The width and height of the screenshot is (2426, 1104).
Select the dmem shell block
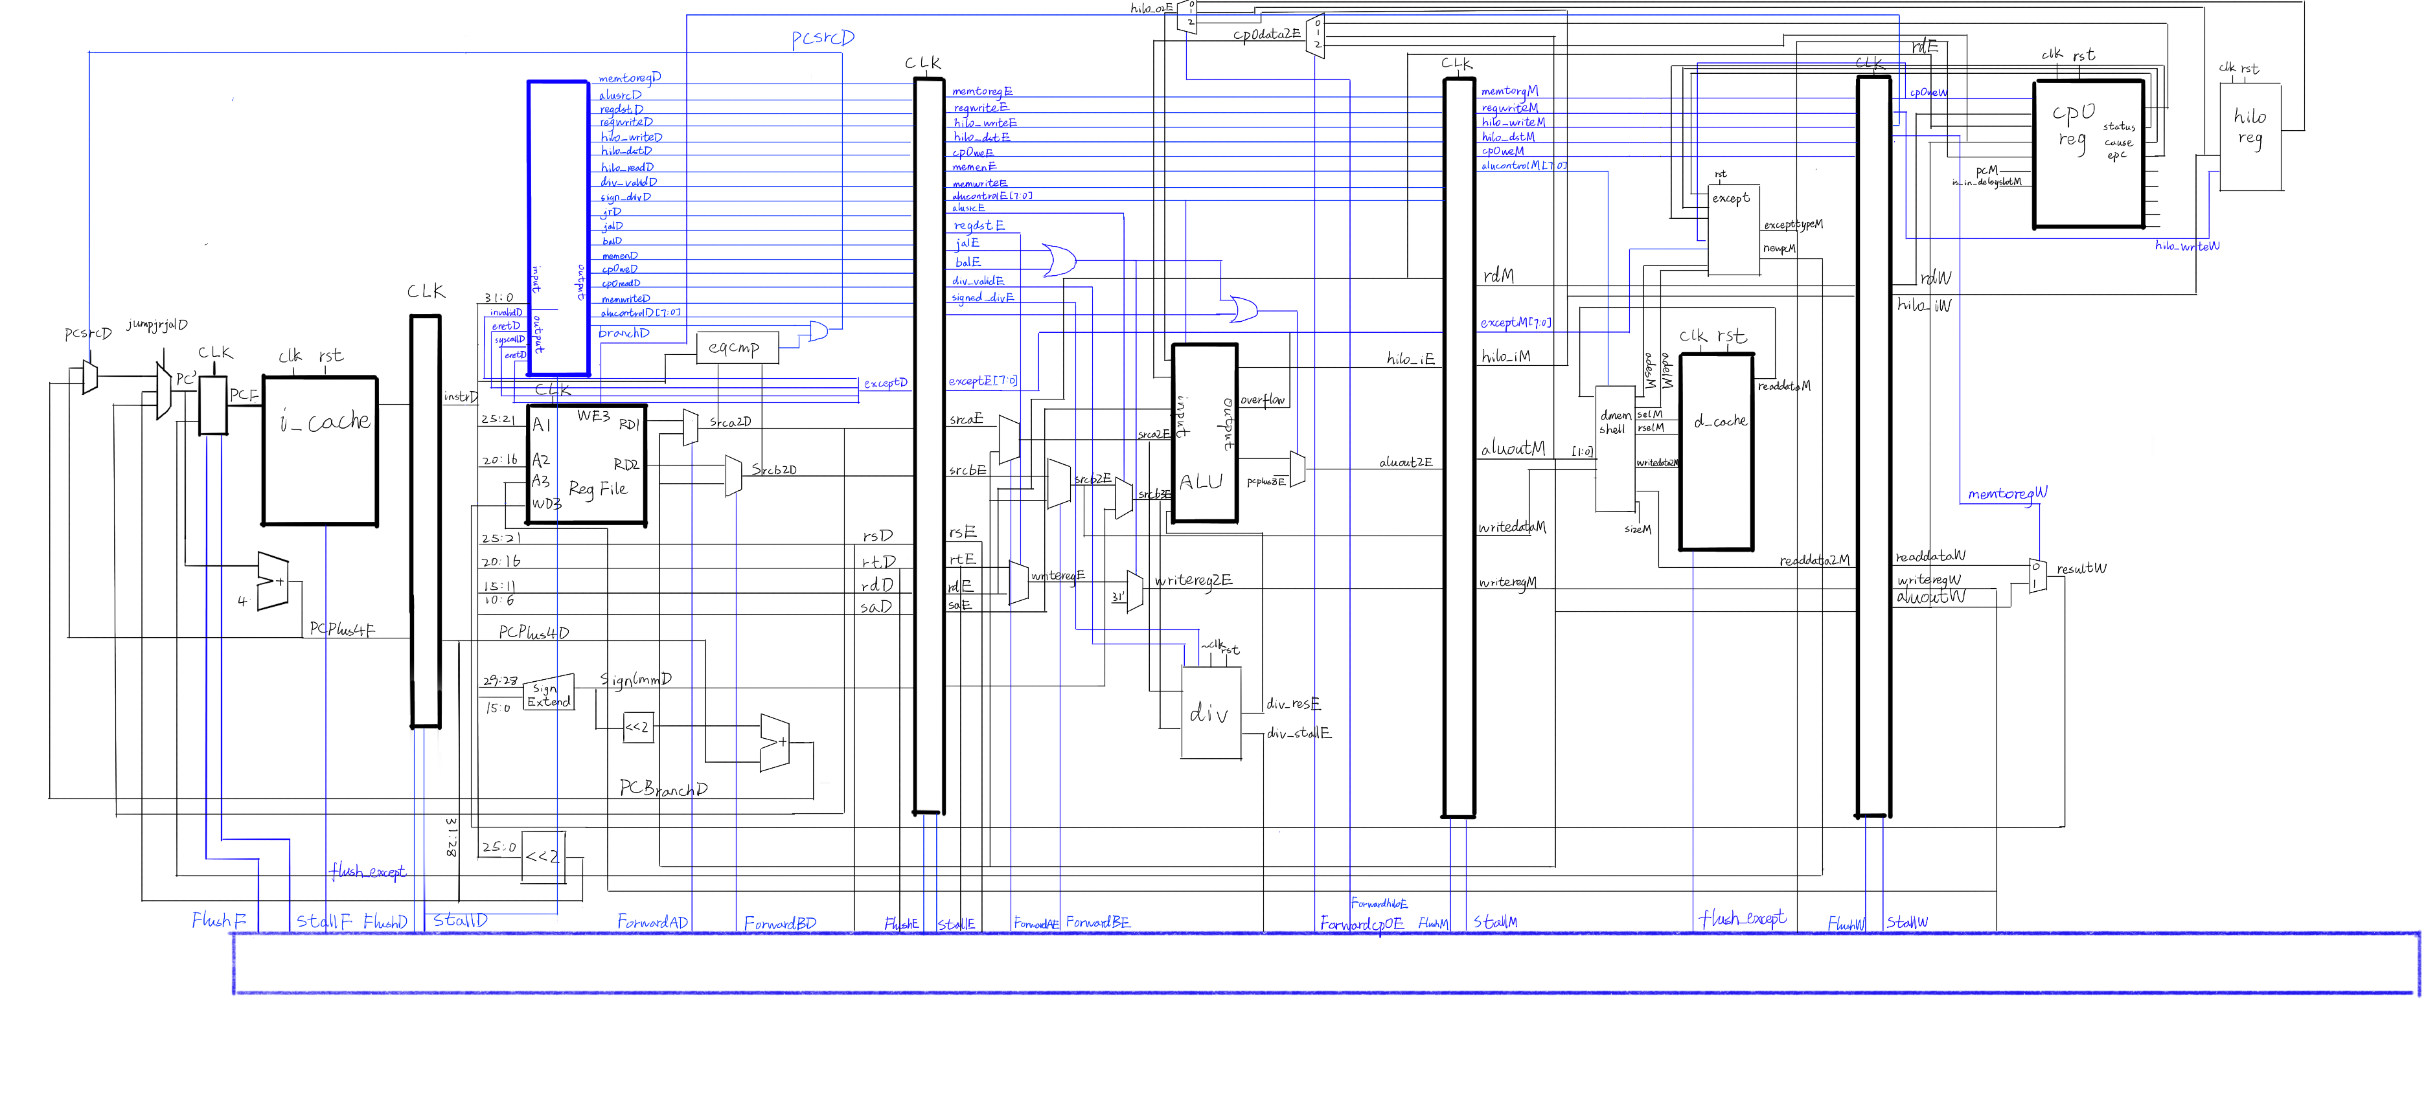[x=1614, y=449]
